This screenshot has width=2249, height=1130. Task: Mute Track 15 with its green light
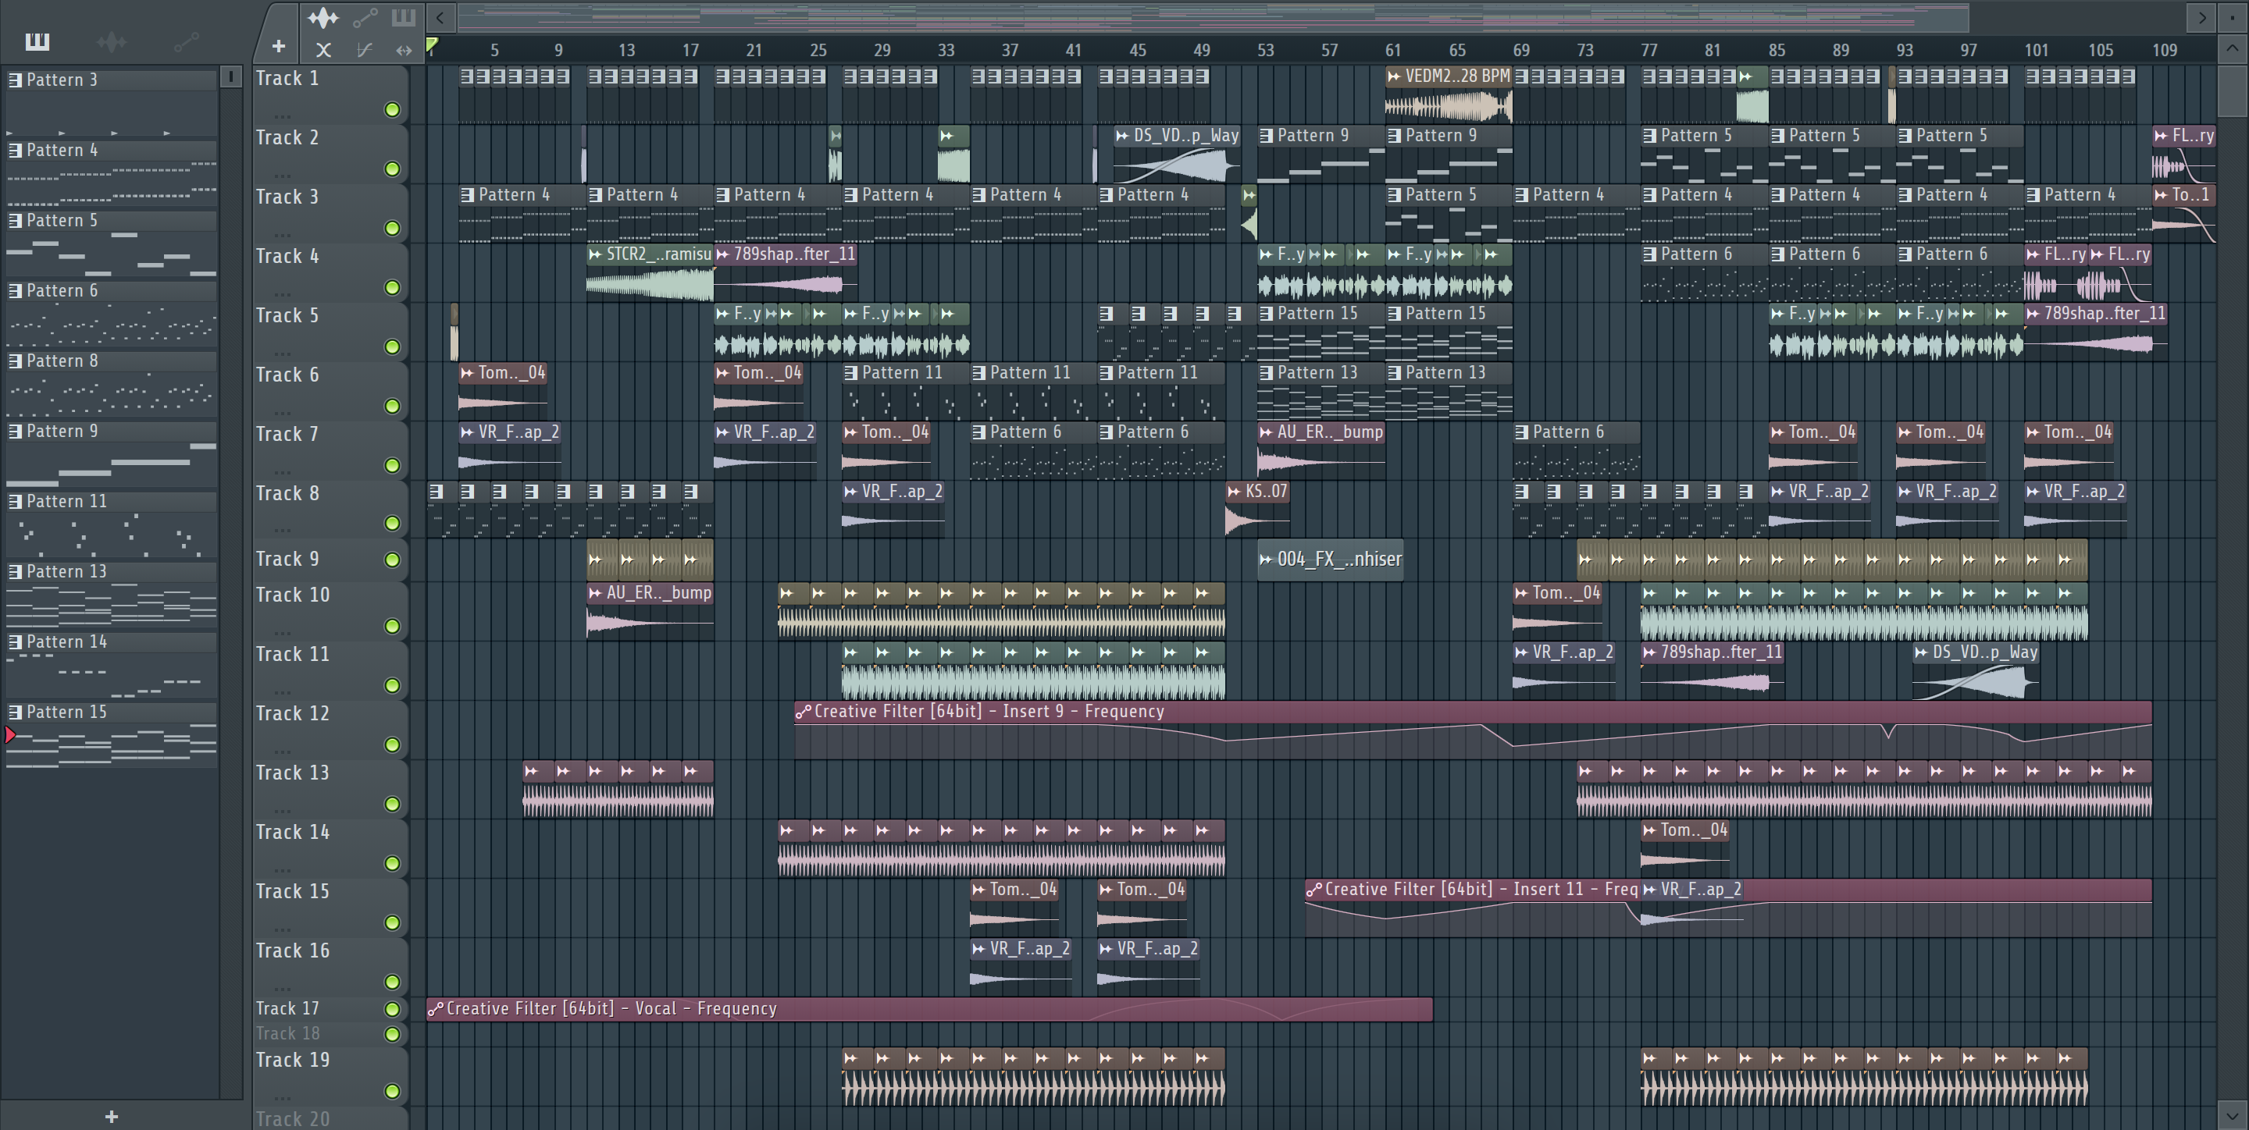click(x=392, y=922)
